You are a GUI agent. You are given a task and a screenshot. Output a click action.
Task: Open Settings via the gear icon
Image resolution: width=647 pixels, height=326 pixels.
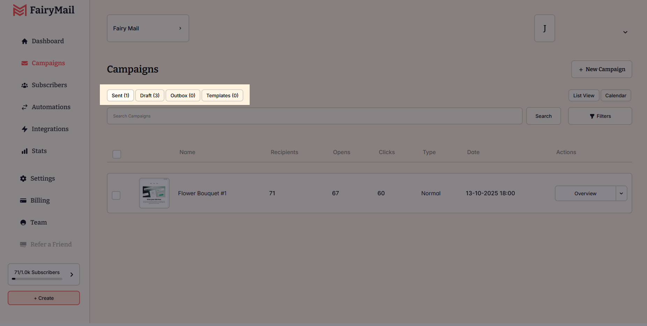(x=23, y=179)
